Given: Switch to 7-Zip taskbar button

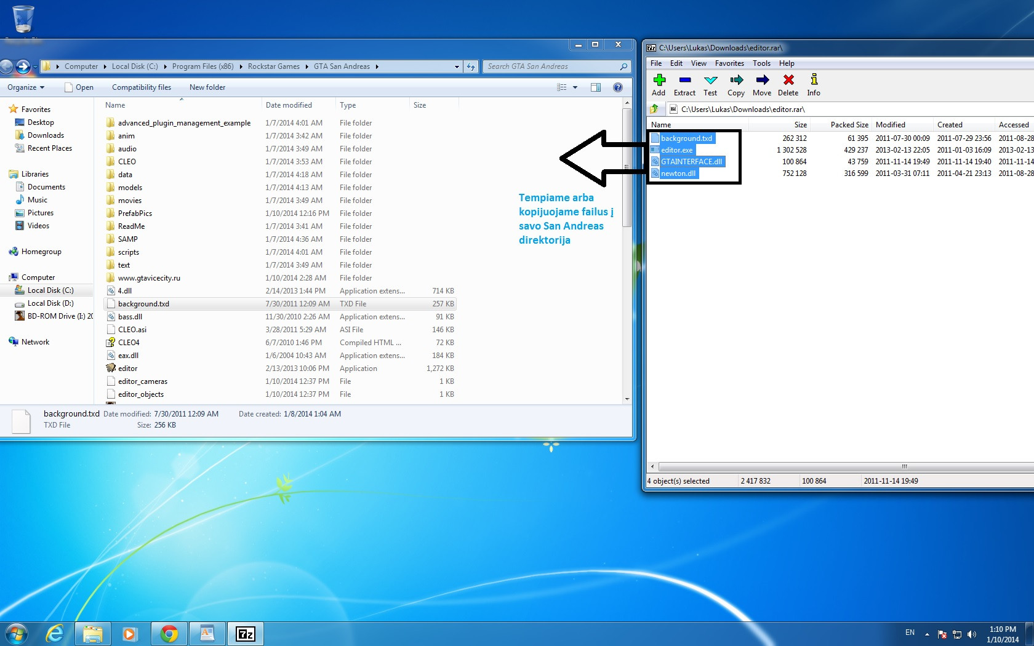Looking at the screenshot, I should (x=246, y=634).
